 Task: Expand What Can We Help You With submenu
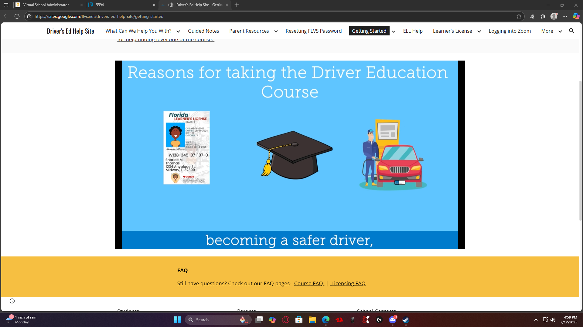pos(178,31)
